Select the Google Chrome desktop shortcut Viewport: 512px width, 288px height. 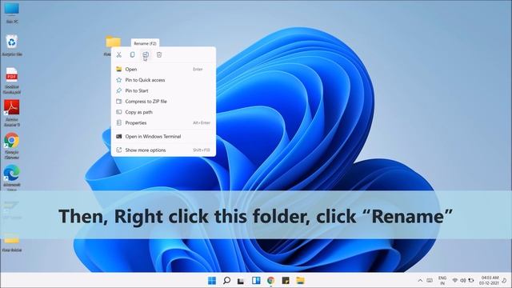(12, 146)
